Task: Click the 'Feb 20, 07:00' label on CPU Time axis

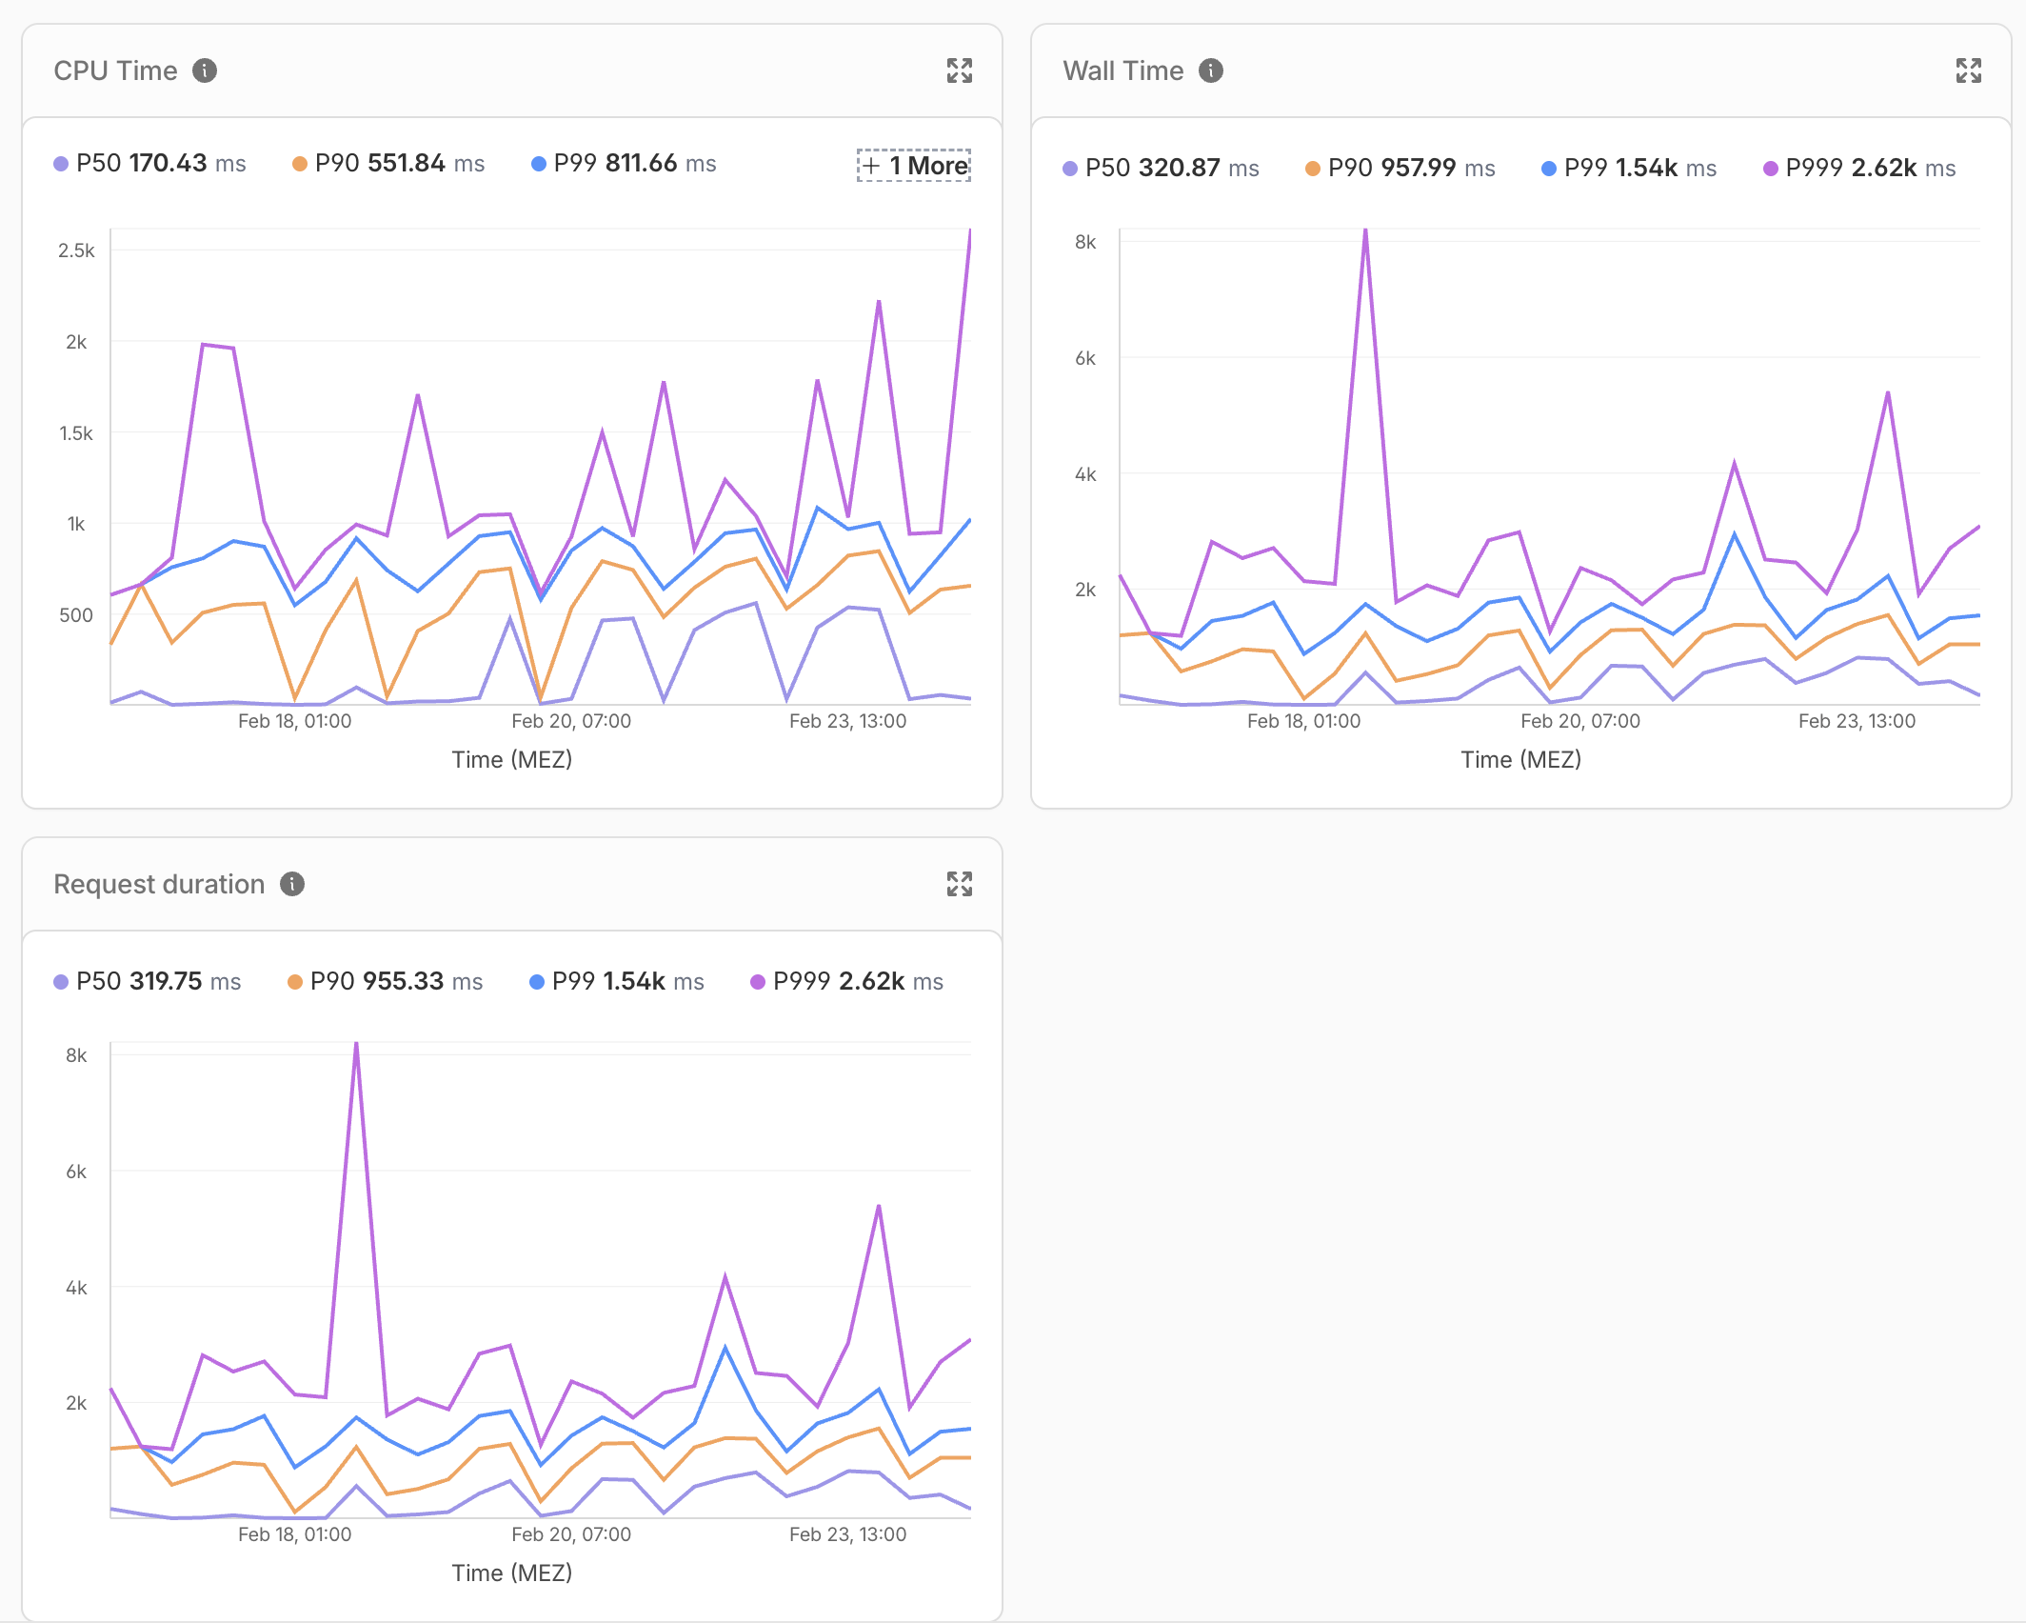Action: pyautogui.click(x=571, y=721)
